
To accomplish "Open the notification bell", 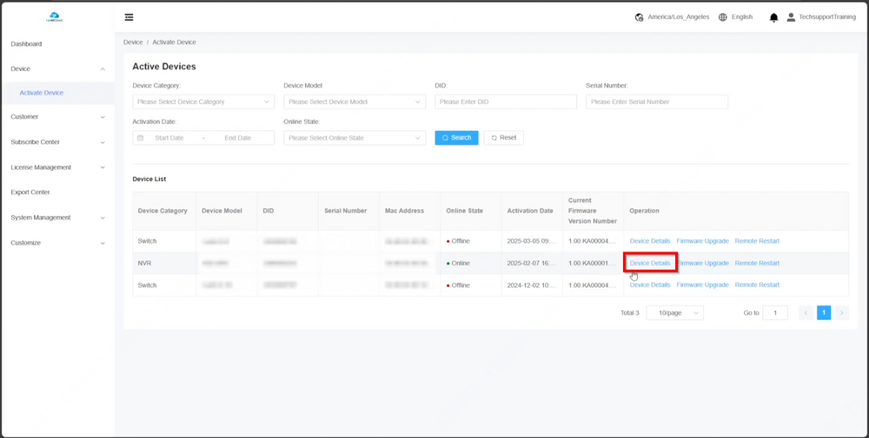I will coord(773,17).
